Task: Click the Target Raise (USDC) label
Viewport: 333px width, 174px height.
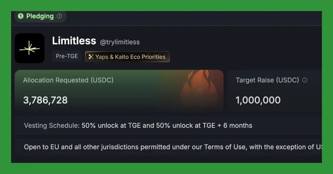Action: pyautogui.click(x=267, y=80)
